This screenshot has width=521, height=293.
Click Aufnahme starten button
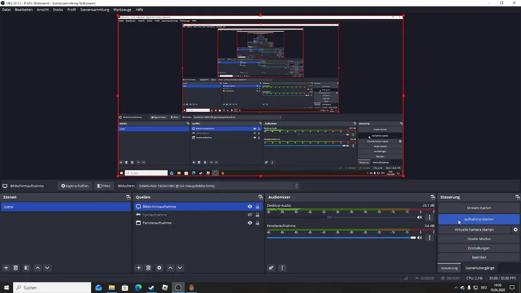[x=479, y=219]
